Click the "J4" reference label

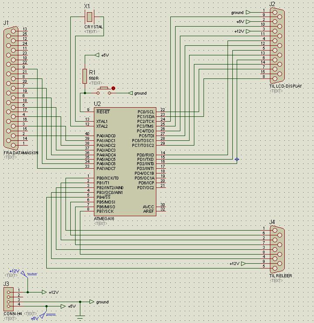pos(273,222)
